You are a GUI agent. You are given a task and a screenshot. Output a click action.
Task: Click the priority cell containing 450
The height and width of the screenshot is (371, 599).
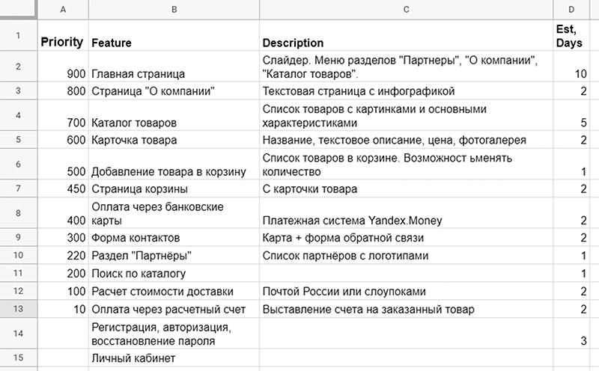[61, 188]
